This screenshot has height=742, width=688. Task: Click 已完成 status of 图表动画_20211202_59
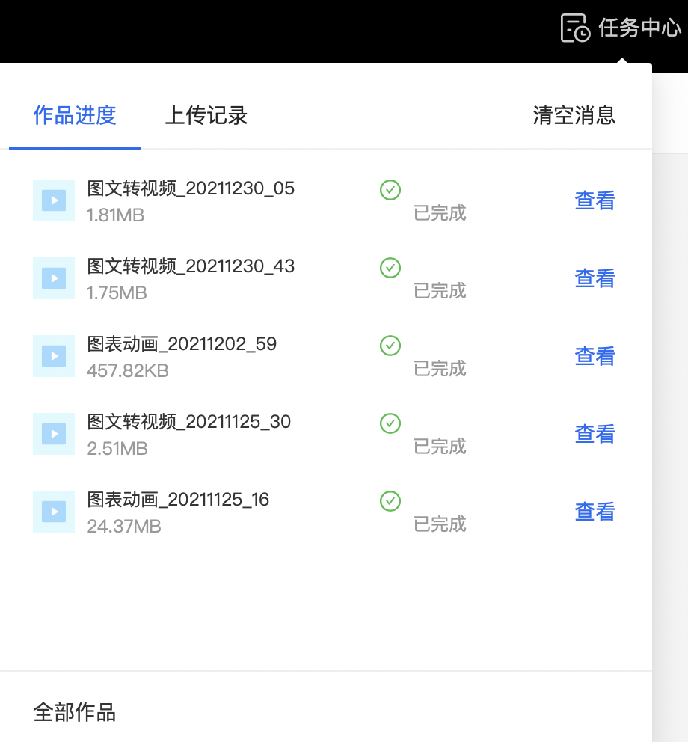[440, 369]
